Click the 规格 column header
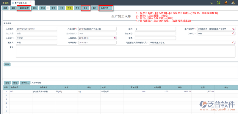Viewport: 238px width, 114px height. pyautogui.click(x=66, y=88)
